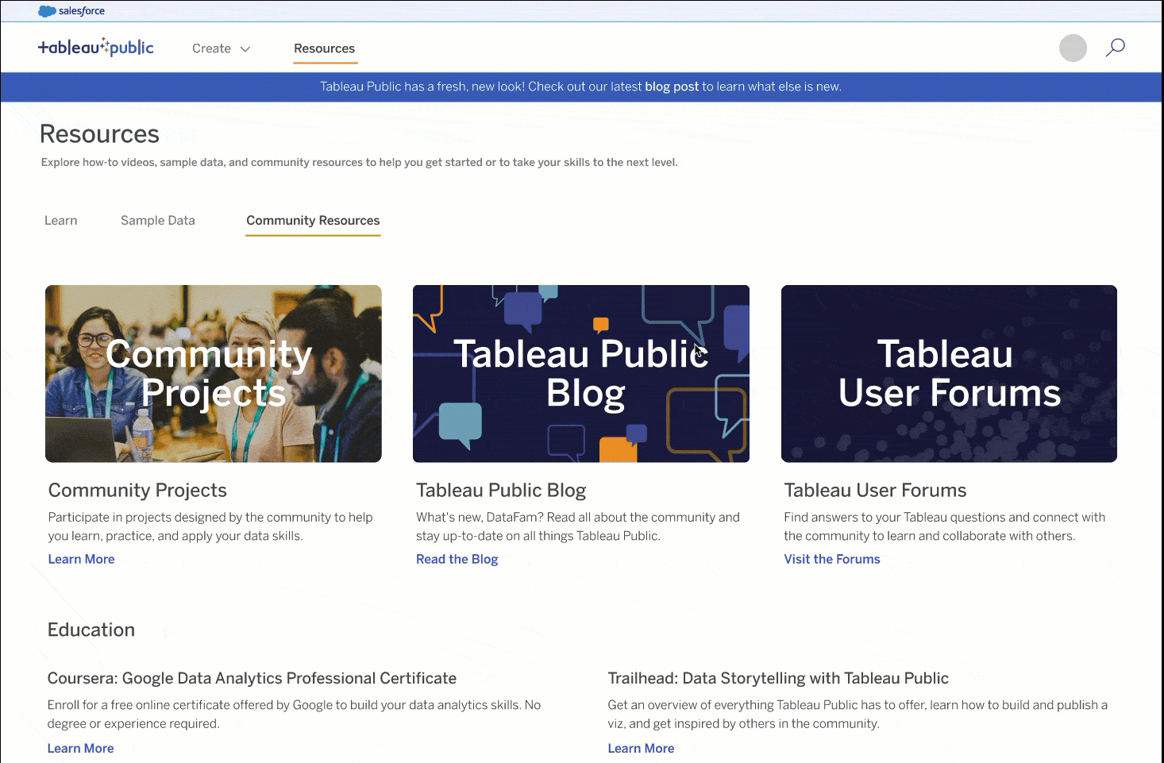Click the Tableau User Forums image card
1164x763 pixels.
949,373
